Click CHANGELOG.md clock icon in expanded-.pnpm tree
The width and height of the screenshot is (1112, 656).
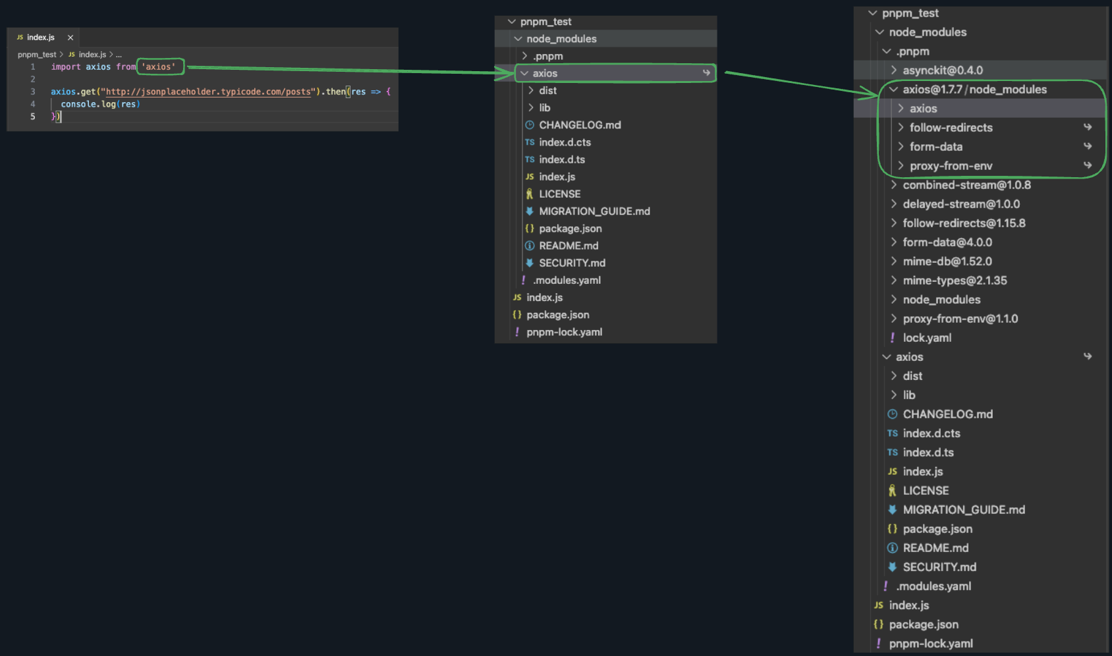[x=893, y=414]
